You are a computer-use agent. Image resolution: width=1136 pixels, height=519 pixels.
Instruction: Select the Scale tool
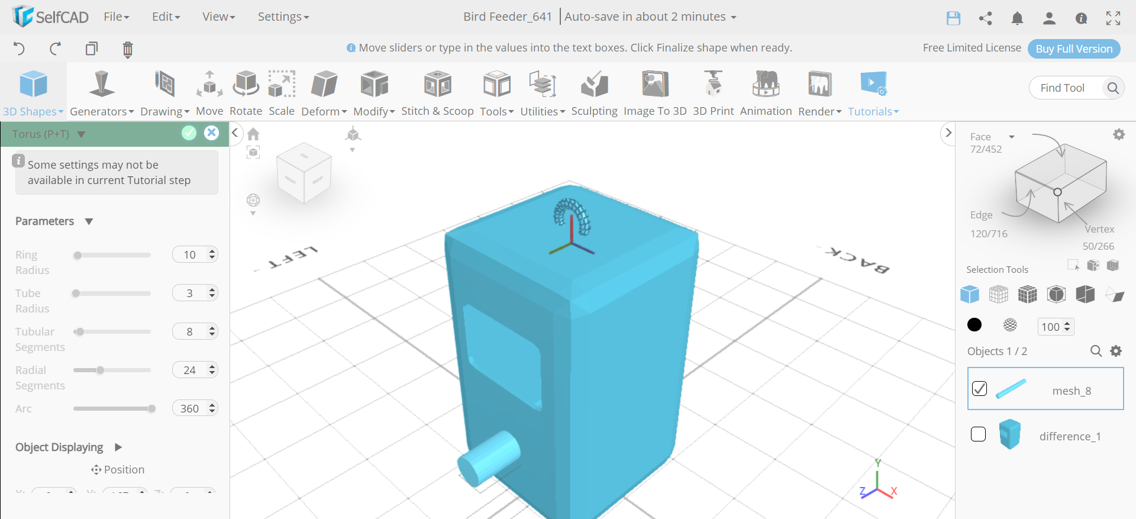[282, 94]
